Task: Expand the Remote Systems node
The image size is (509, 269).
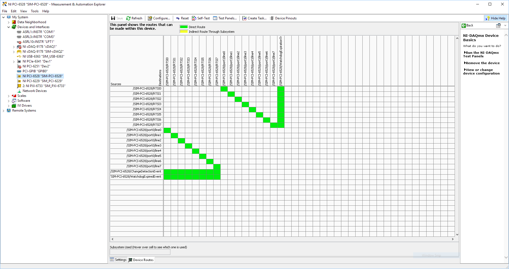Action: 4,111
